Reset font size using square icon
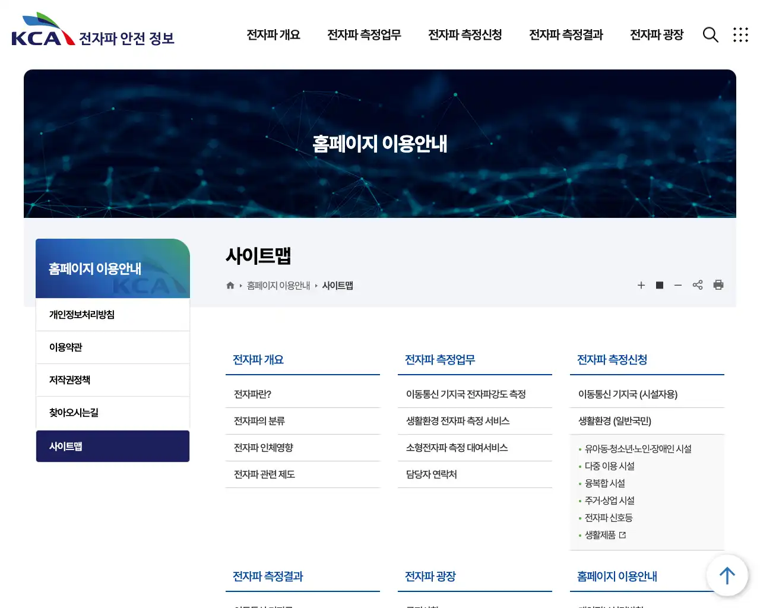Viewport: 760px width, 608px height. pos(659,285)
